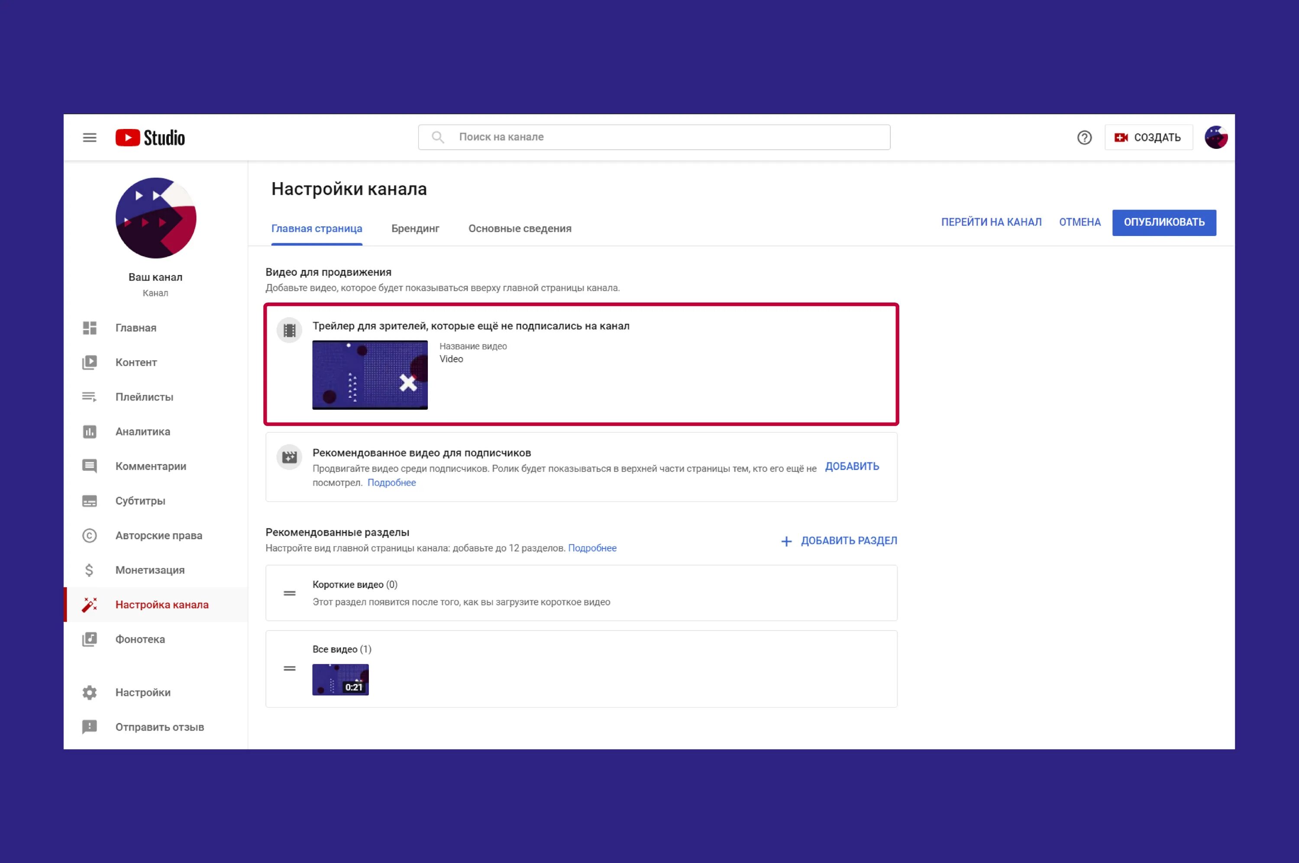This screenshot has width=1299, height=863.
Task: Click the Короткие видео (0) heading
Action: [x=355, y=585]
